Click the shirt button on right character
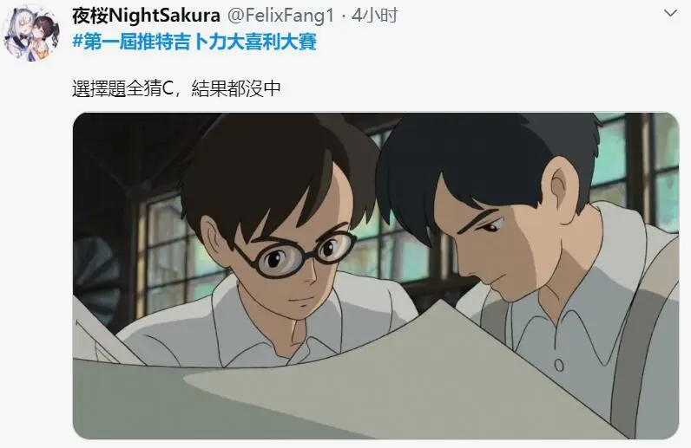Screen dimensions: 691x448 click(x=559, y=365)
